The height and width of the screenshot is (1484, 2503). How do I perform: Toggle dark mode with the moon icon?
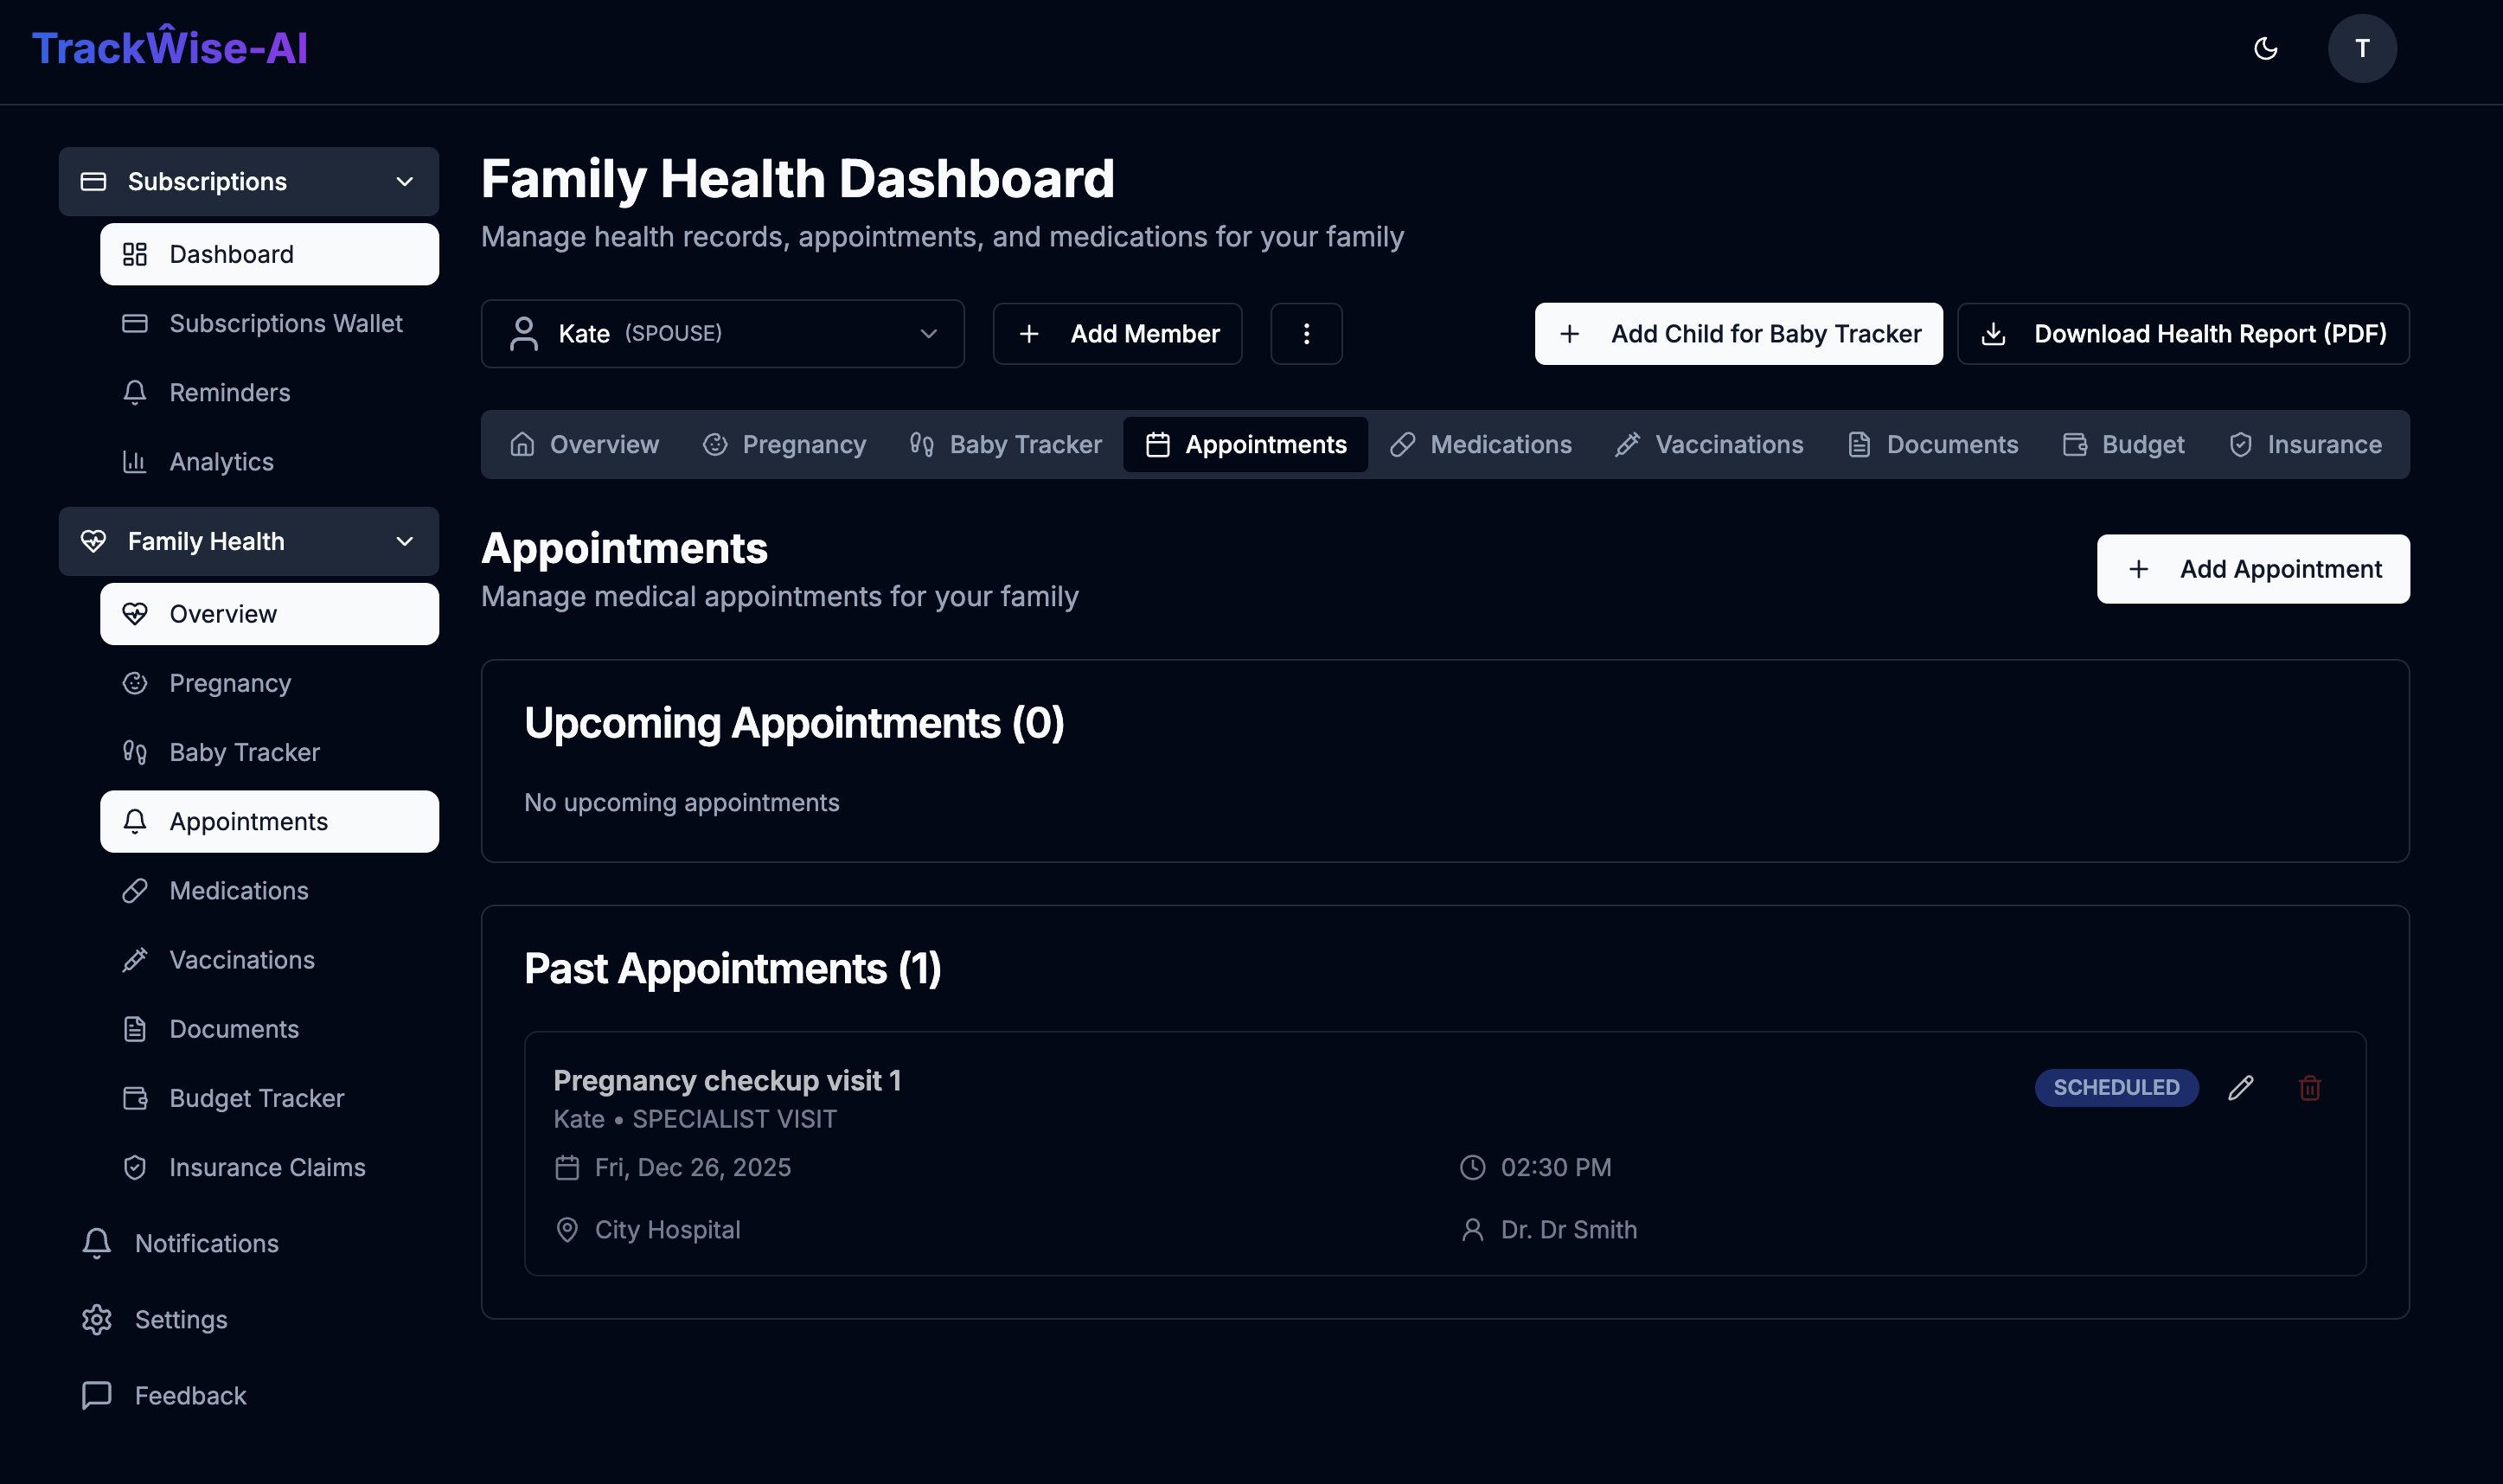pyautogui.click(x=2265, y=48)
